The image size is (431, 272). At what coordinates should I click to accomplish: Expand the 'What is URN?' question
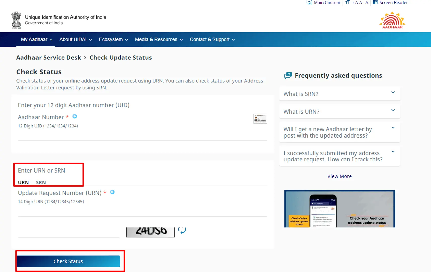click(x=340, y=111)
